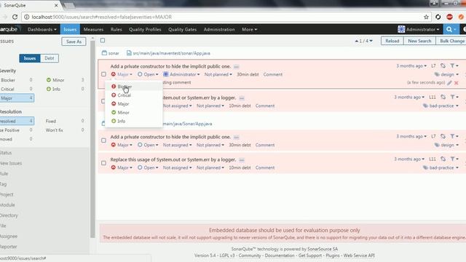This screenshot has height=262, width=466.
Task: Open Not assigned dropdown on last issue
Action: tap(177, 168)
